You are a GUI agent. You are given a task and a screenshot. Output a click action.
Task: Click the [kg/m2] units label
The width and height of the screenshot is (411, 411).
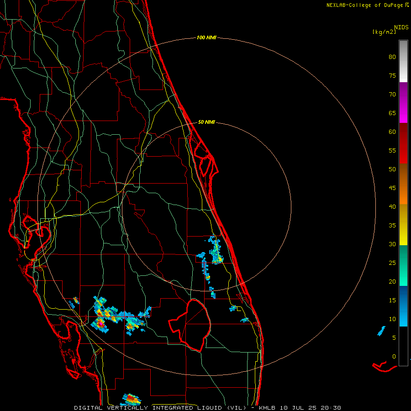point(384,32)
